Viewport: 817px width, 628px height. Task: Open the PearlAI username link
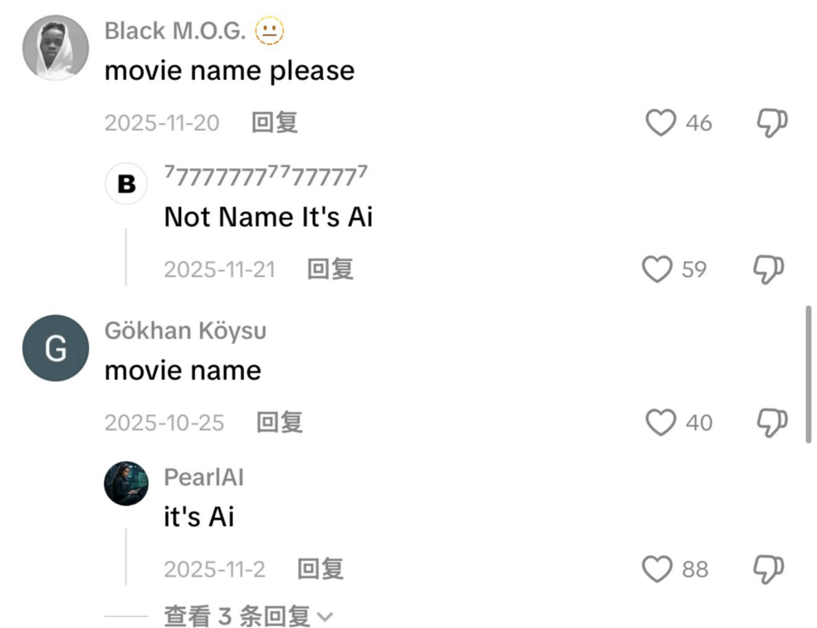[203, 477]
